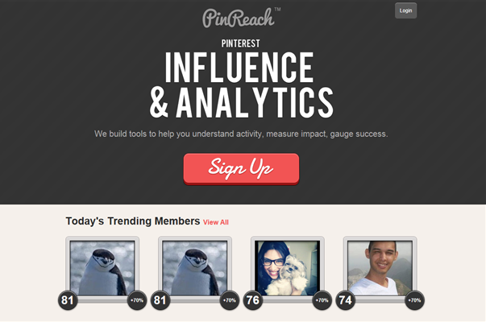Click the PinReach logo
Screen dimensions: 486x322
(x=241, y=18)
